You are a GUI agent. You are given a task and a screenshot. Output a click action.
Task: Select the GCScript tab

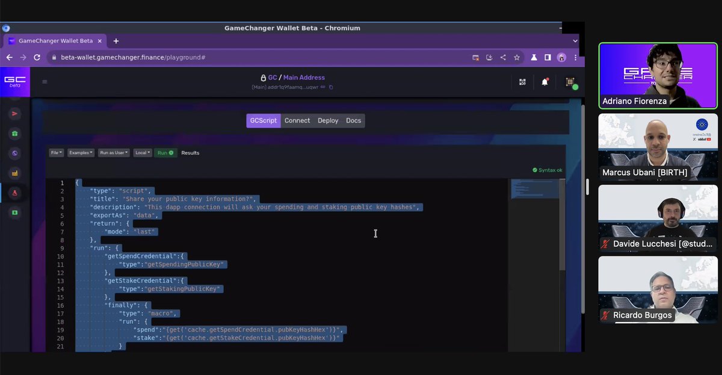pos(264,120)
